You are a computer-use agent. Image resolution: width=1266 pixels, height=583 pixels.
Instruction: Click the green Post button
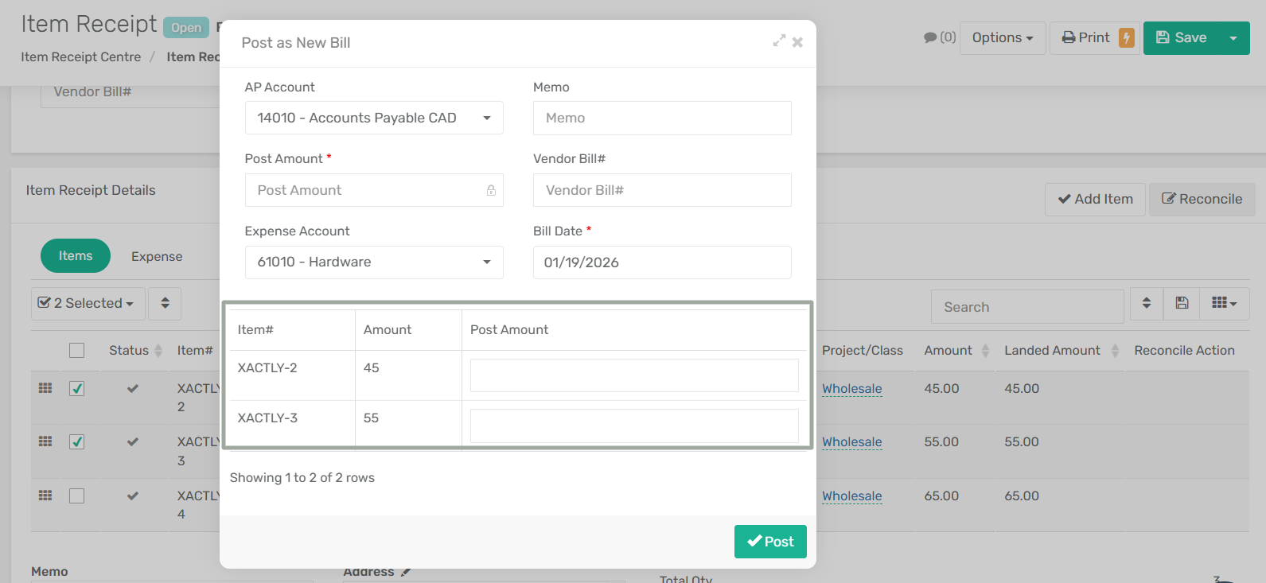769,542
